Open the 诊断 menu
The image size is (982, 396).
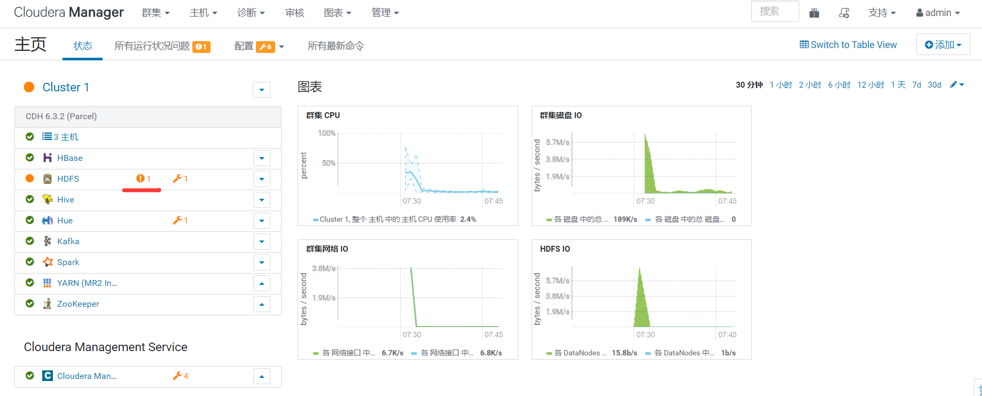[251, 12]
